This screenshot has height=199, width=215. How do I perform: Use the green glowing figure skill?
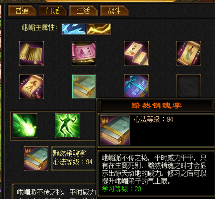pos(67,126)
